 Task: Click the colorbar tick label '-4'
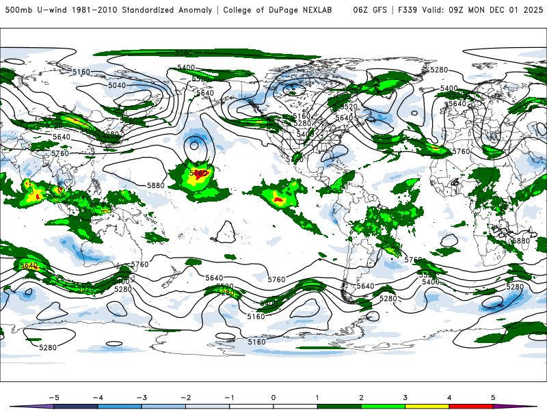click(98, 398)
